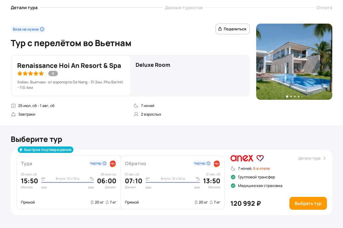Click arrival time 13:50 in Москва
This screenshot has height=228, width=343.
[x=212, y=181]
